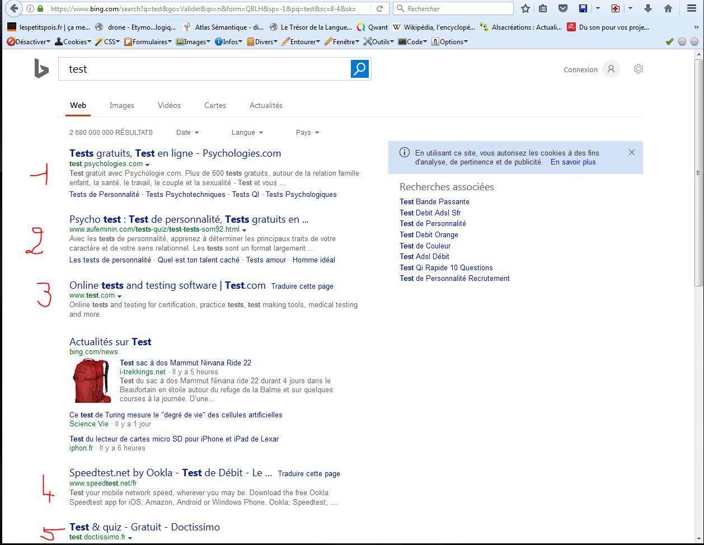Open Test Bande Passante related search
This screenshot has height=545, width=704.
(434, 201)
